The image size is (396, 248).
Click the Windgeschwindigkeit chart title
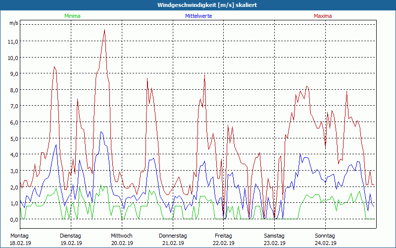tap(198, 5)
